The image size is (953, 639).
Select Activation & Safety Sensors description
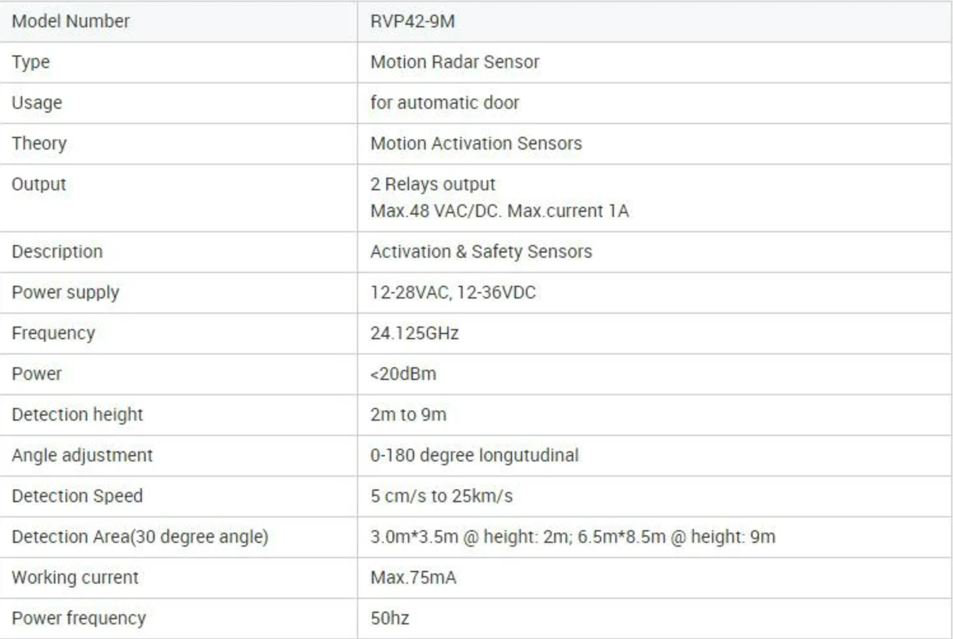[481, 252]
